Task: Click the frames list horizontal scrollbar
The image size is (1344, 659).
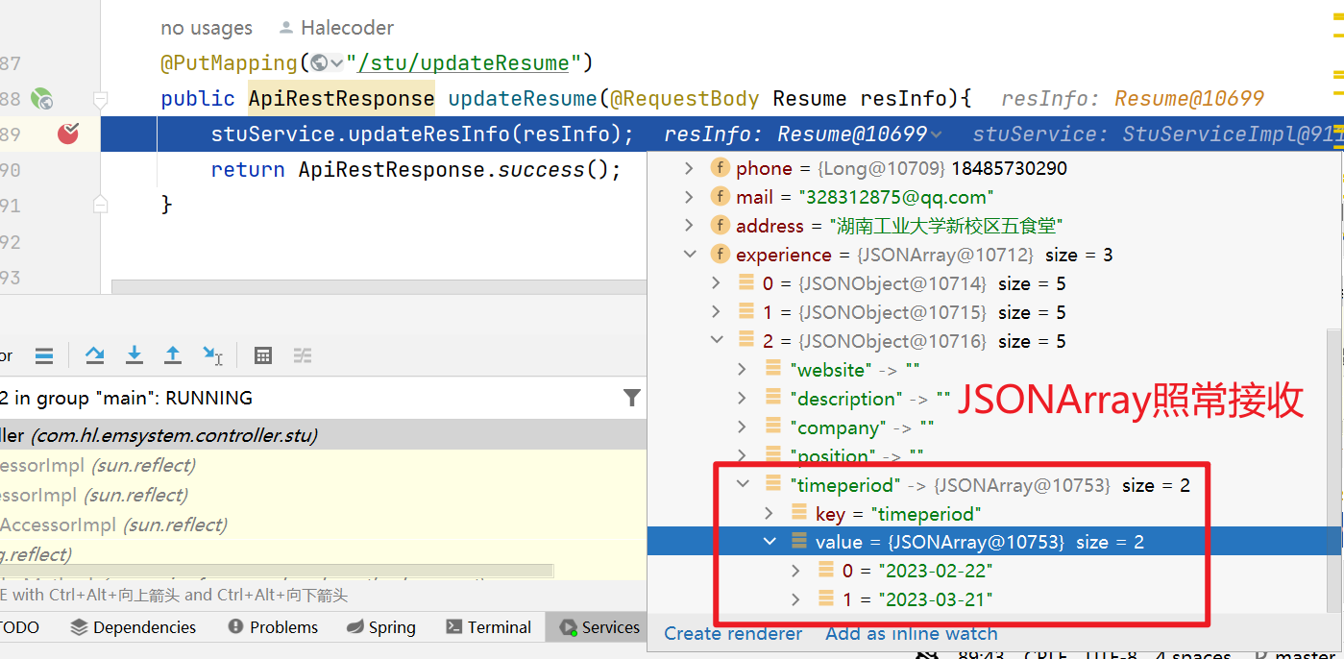Action: pos(277,571)
